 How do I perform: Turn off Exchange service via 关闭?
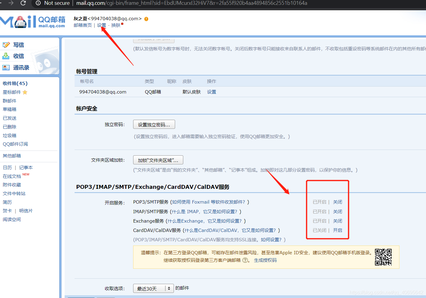click(338, 221)
